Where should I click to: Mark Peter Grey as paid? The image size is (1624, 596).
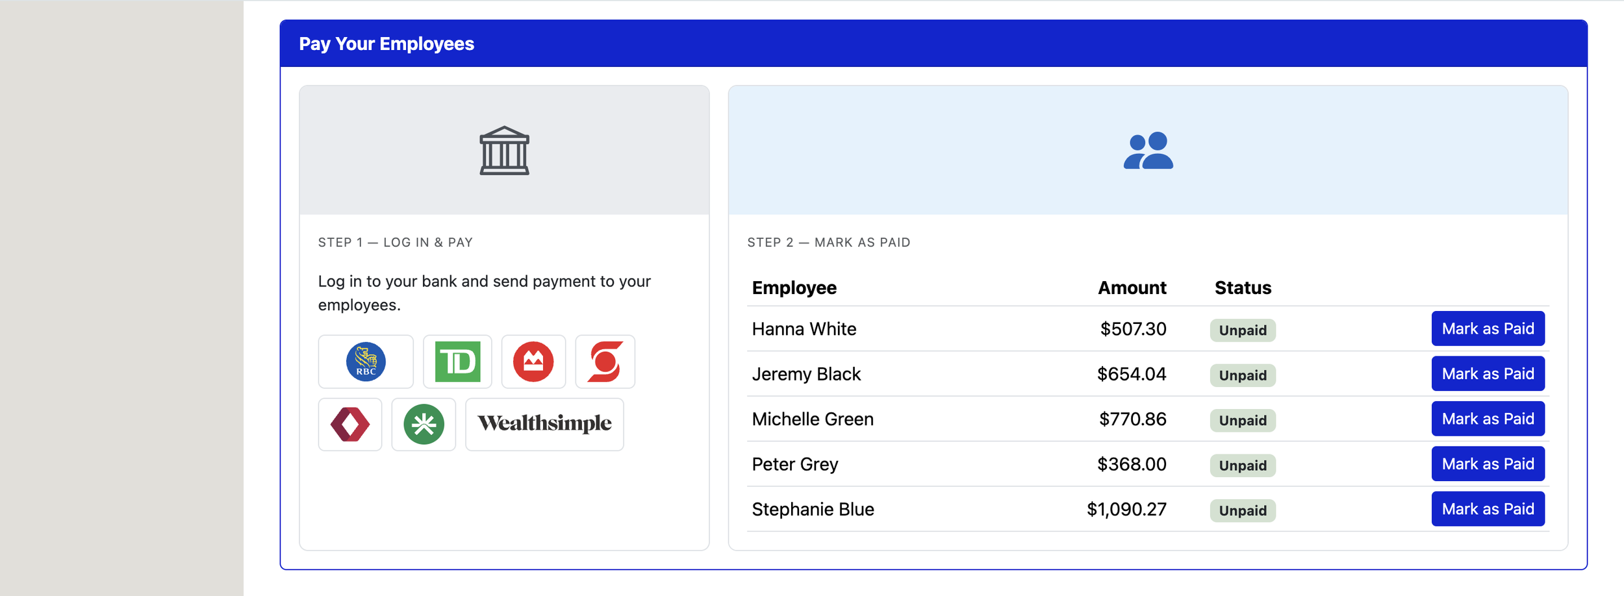1488,464
